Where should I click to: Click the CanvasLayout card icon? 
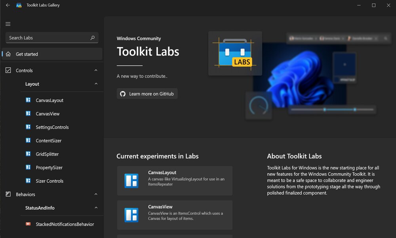point(131,180)
